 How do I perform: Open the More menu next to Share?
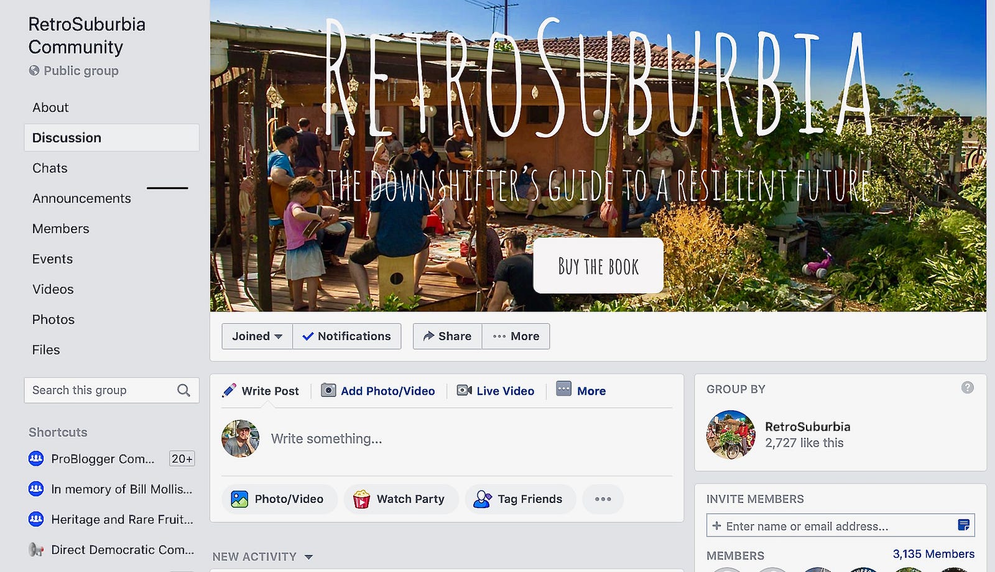[516, 336]
